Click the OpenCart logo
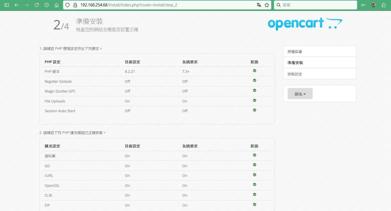The width and height of the screenshot is (391, 211). coord(305,24)
